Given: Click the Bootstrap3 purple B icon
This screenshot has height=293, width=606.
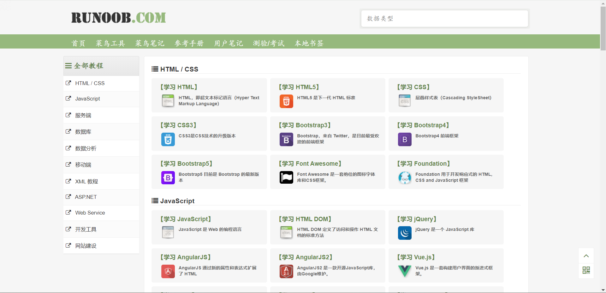Looking at the screenshot, I should tap(286, 139).
